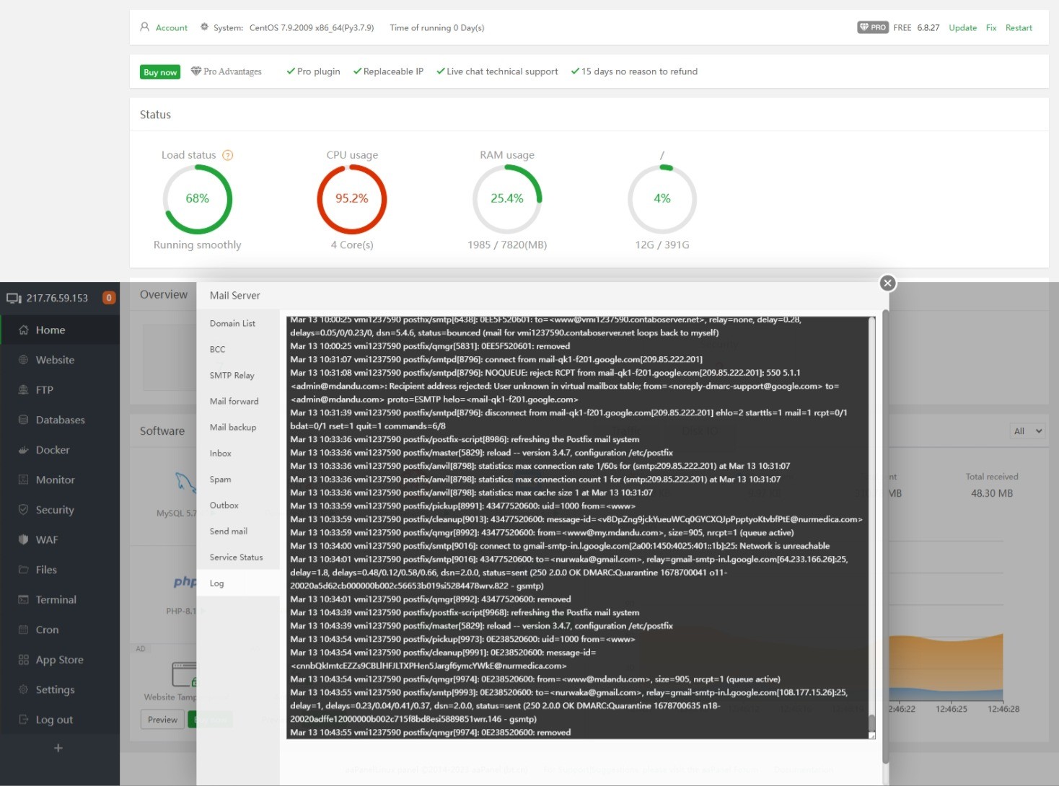Screen dimensions: 1059x786
Task: Click the 'Time of running 0 Day(s)' text
Action: [x=437, y=28]
